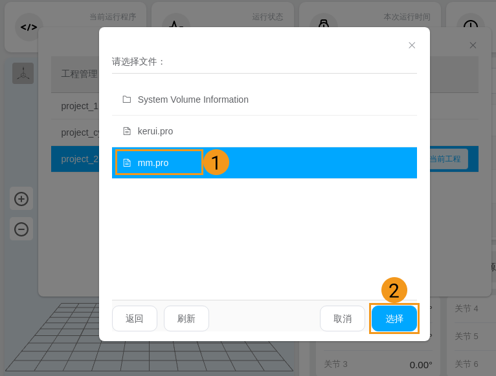Click the folder icon beside System Volume Information
This screenshot has height=376, width=496.
click(127, 99)
